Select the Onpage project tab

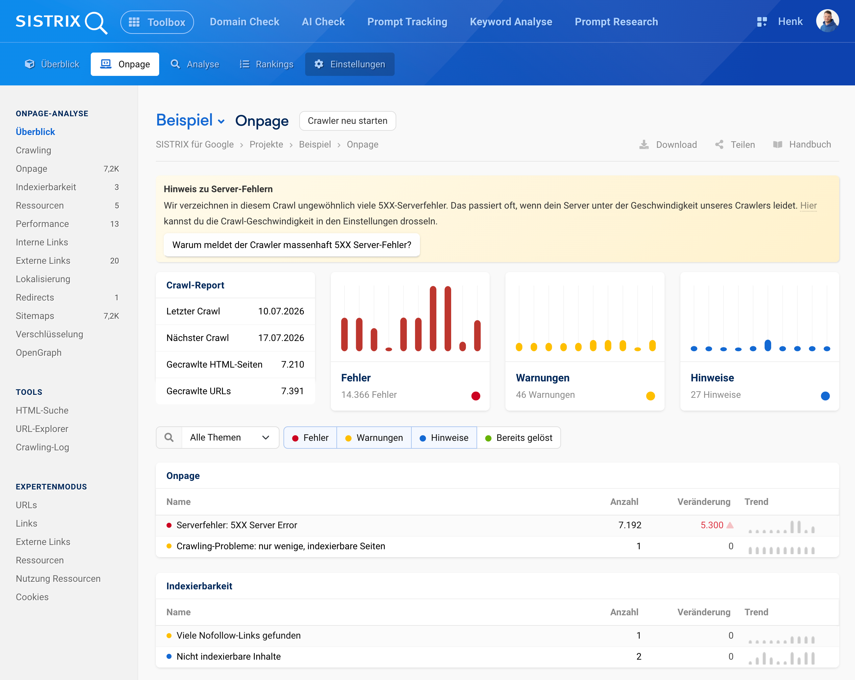125,64
